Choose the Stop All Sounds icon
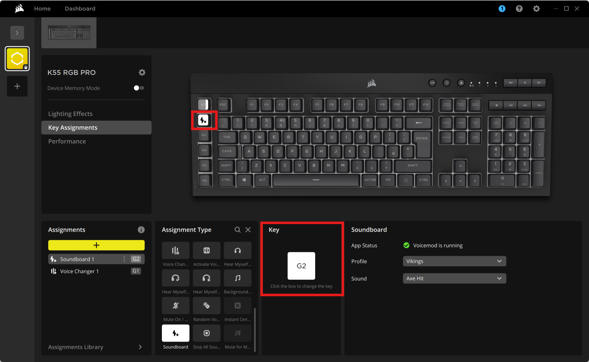The height and width of the screenshot is (362, 589). (206, 333)
